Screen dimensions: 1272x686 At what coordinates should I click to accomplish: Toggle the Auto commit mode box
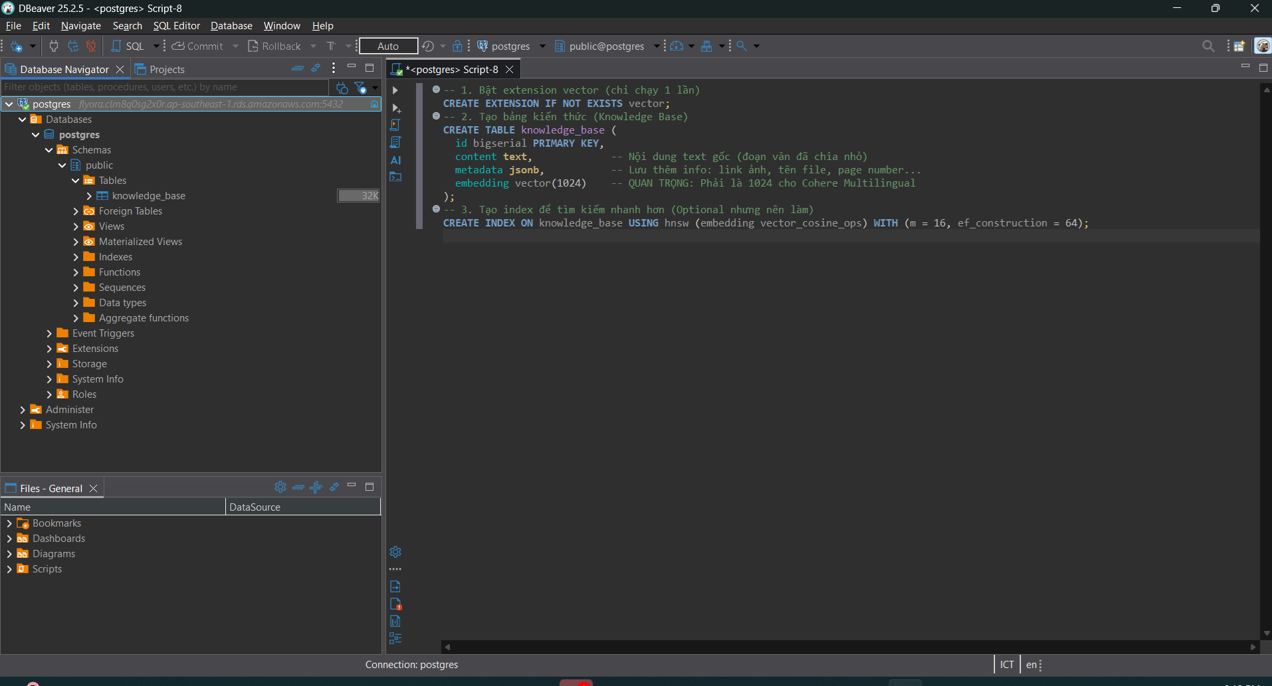pyautogui.click(x=388, y=46)
